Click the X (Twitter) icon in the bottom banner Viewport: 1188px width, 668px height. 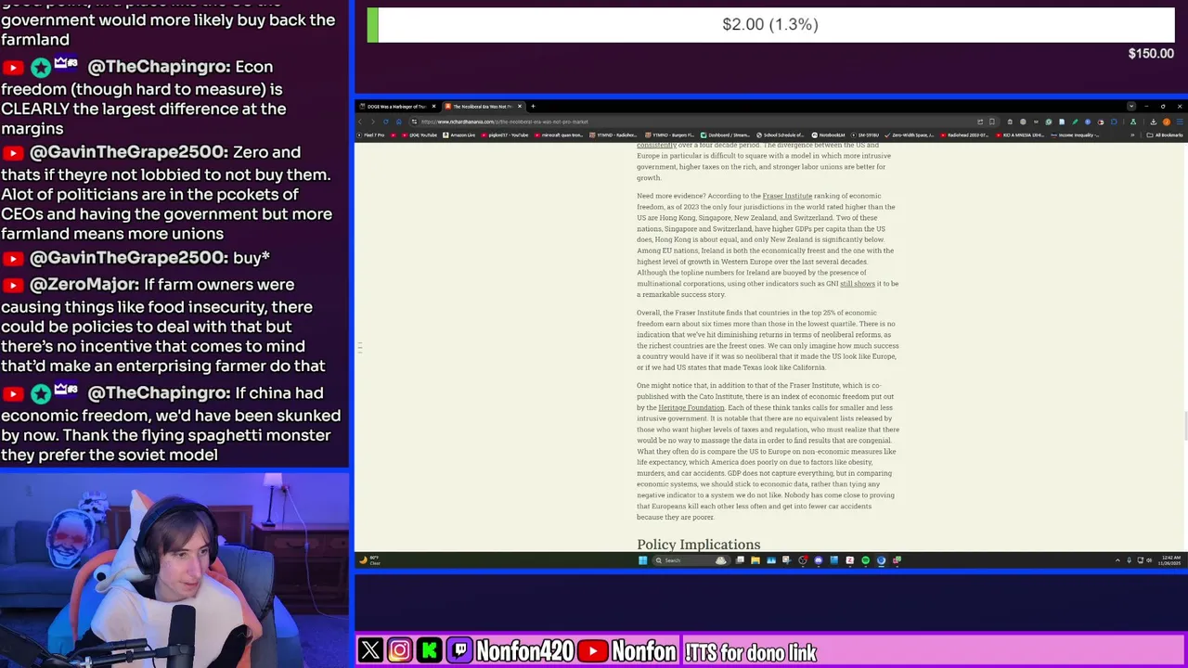370,650
